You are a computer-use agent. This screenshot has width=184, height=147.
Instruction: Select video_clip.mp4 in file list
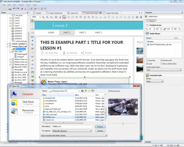click(x=51, y=114)
